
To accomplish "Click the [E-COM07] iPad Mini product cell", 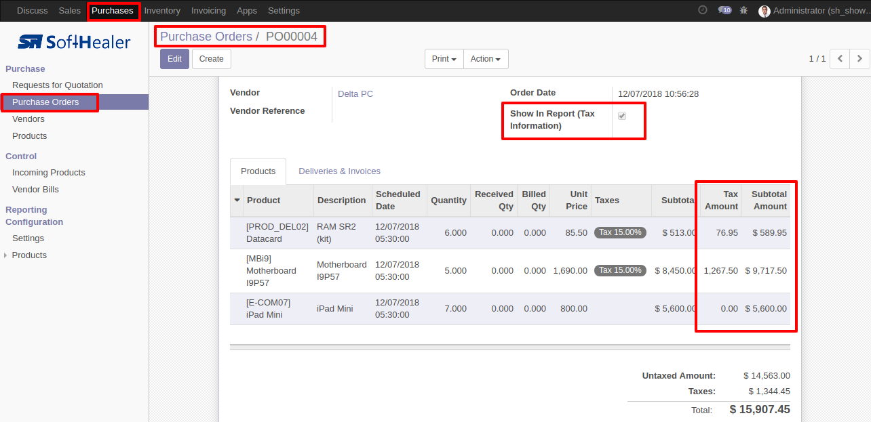I will (x=277, y=308).
